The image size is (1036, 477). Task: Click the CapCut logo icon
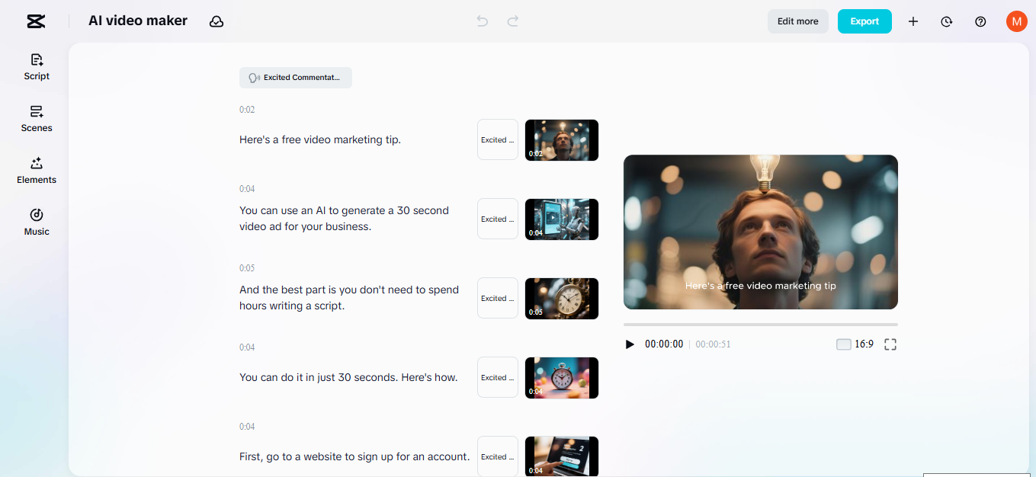[35, 21]
